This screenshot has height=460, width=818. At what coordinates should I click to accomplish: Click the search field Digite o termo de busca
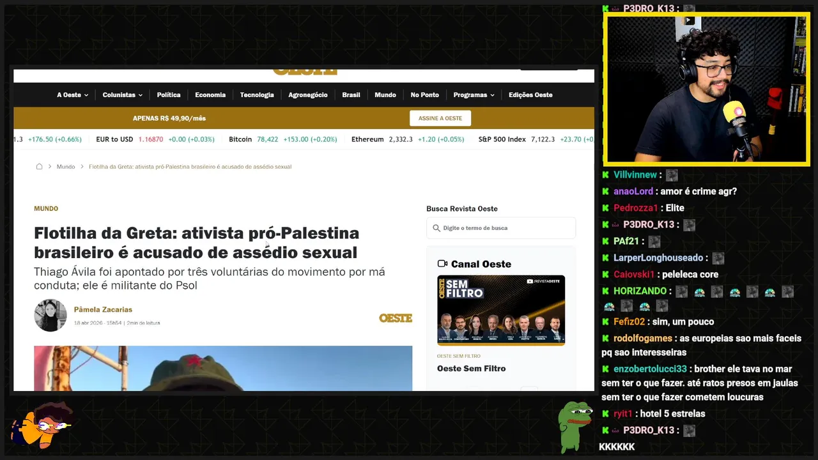[501, 228]
